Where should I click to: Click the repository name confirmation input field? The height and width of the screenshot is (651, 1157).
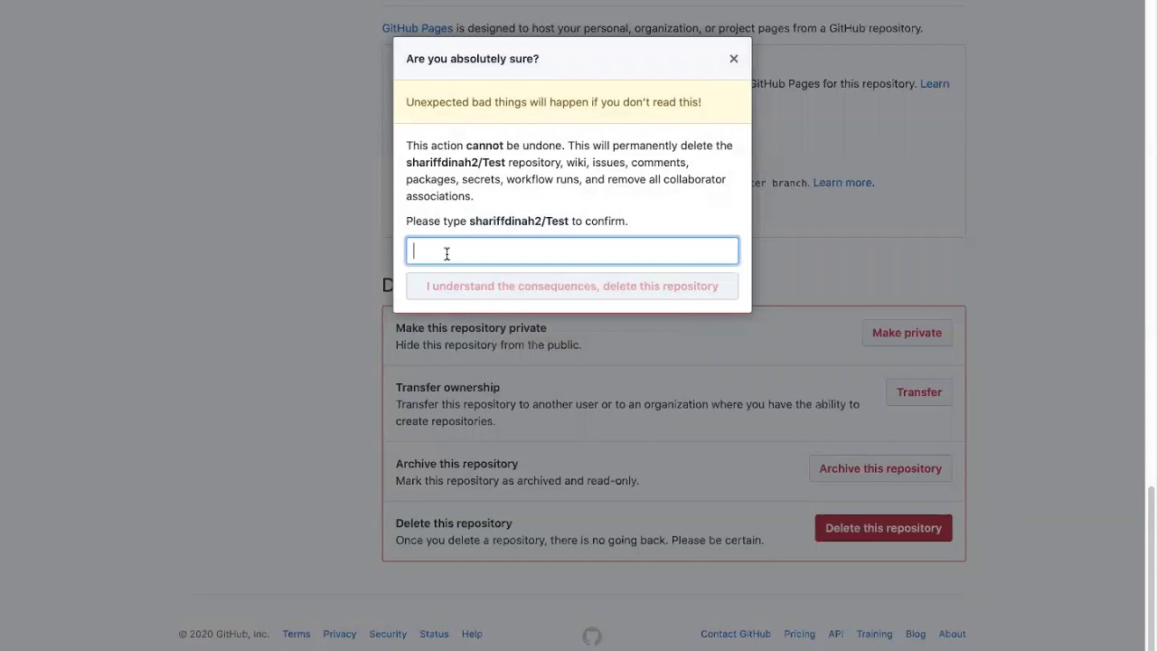click(572, 250)
